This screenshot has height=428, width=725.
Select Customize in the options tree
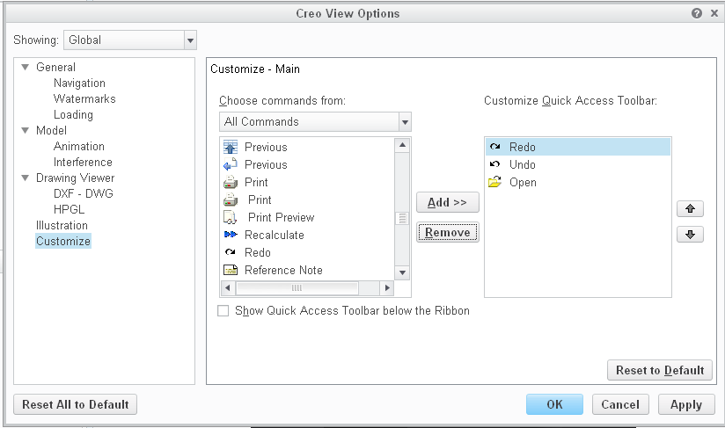(63, 241)
